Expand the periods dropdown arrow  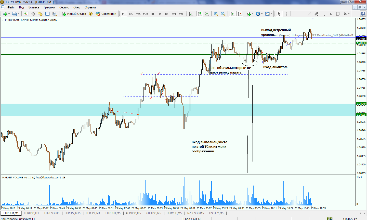click(262, 14)
